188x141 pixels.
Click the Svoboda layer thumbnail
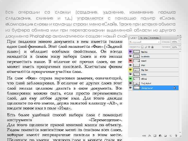pos(137,56)
